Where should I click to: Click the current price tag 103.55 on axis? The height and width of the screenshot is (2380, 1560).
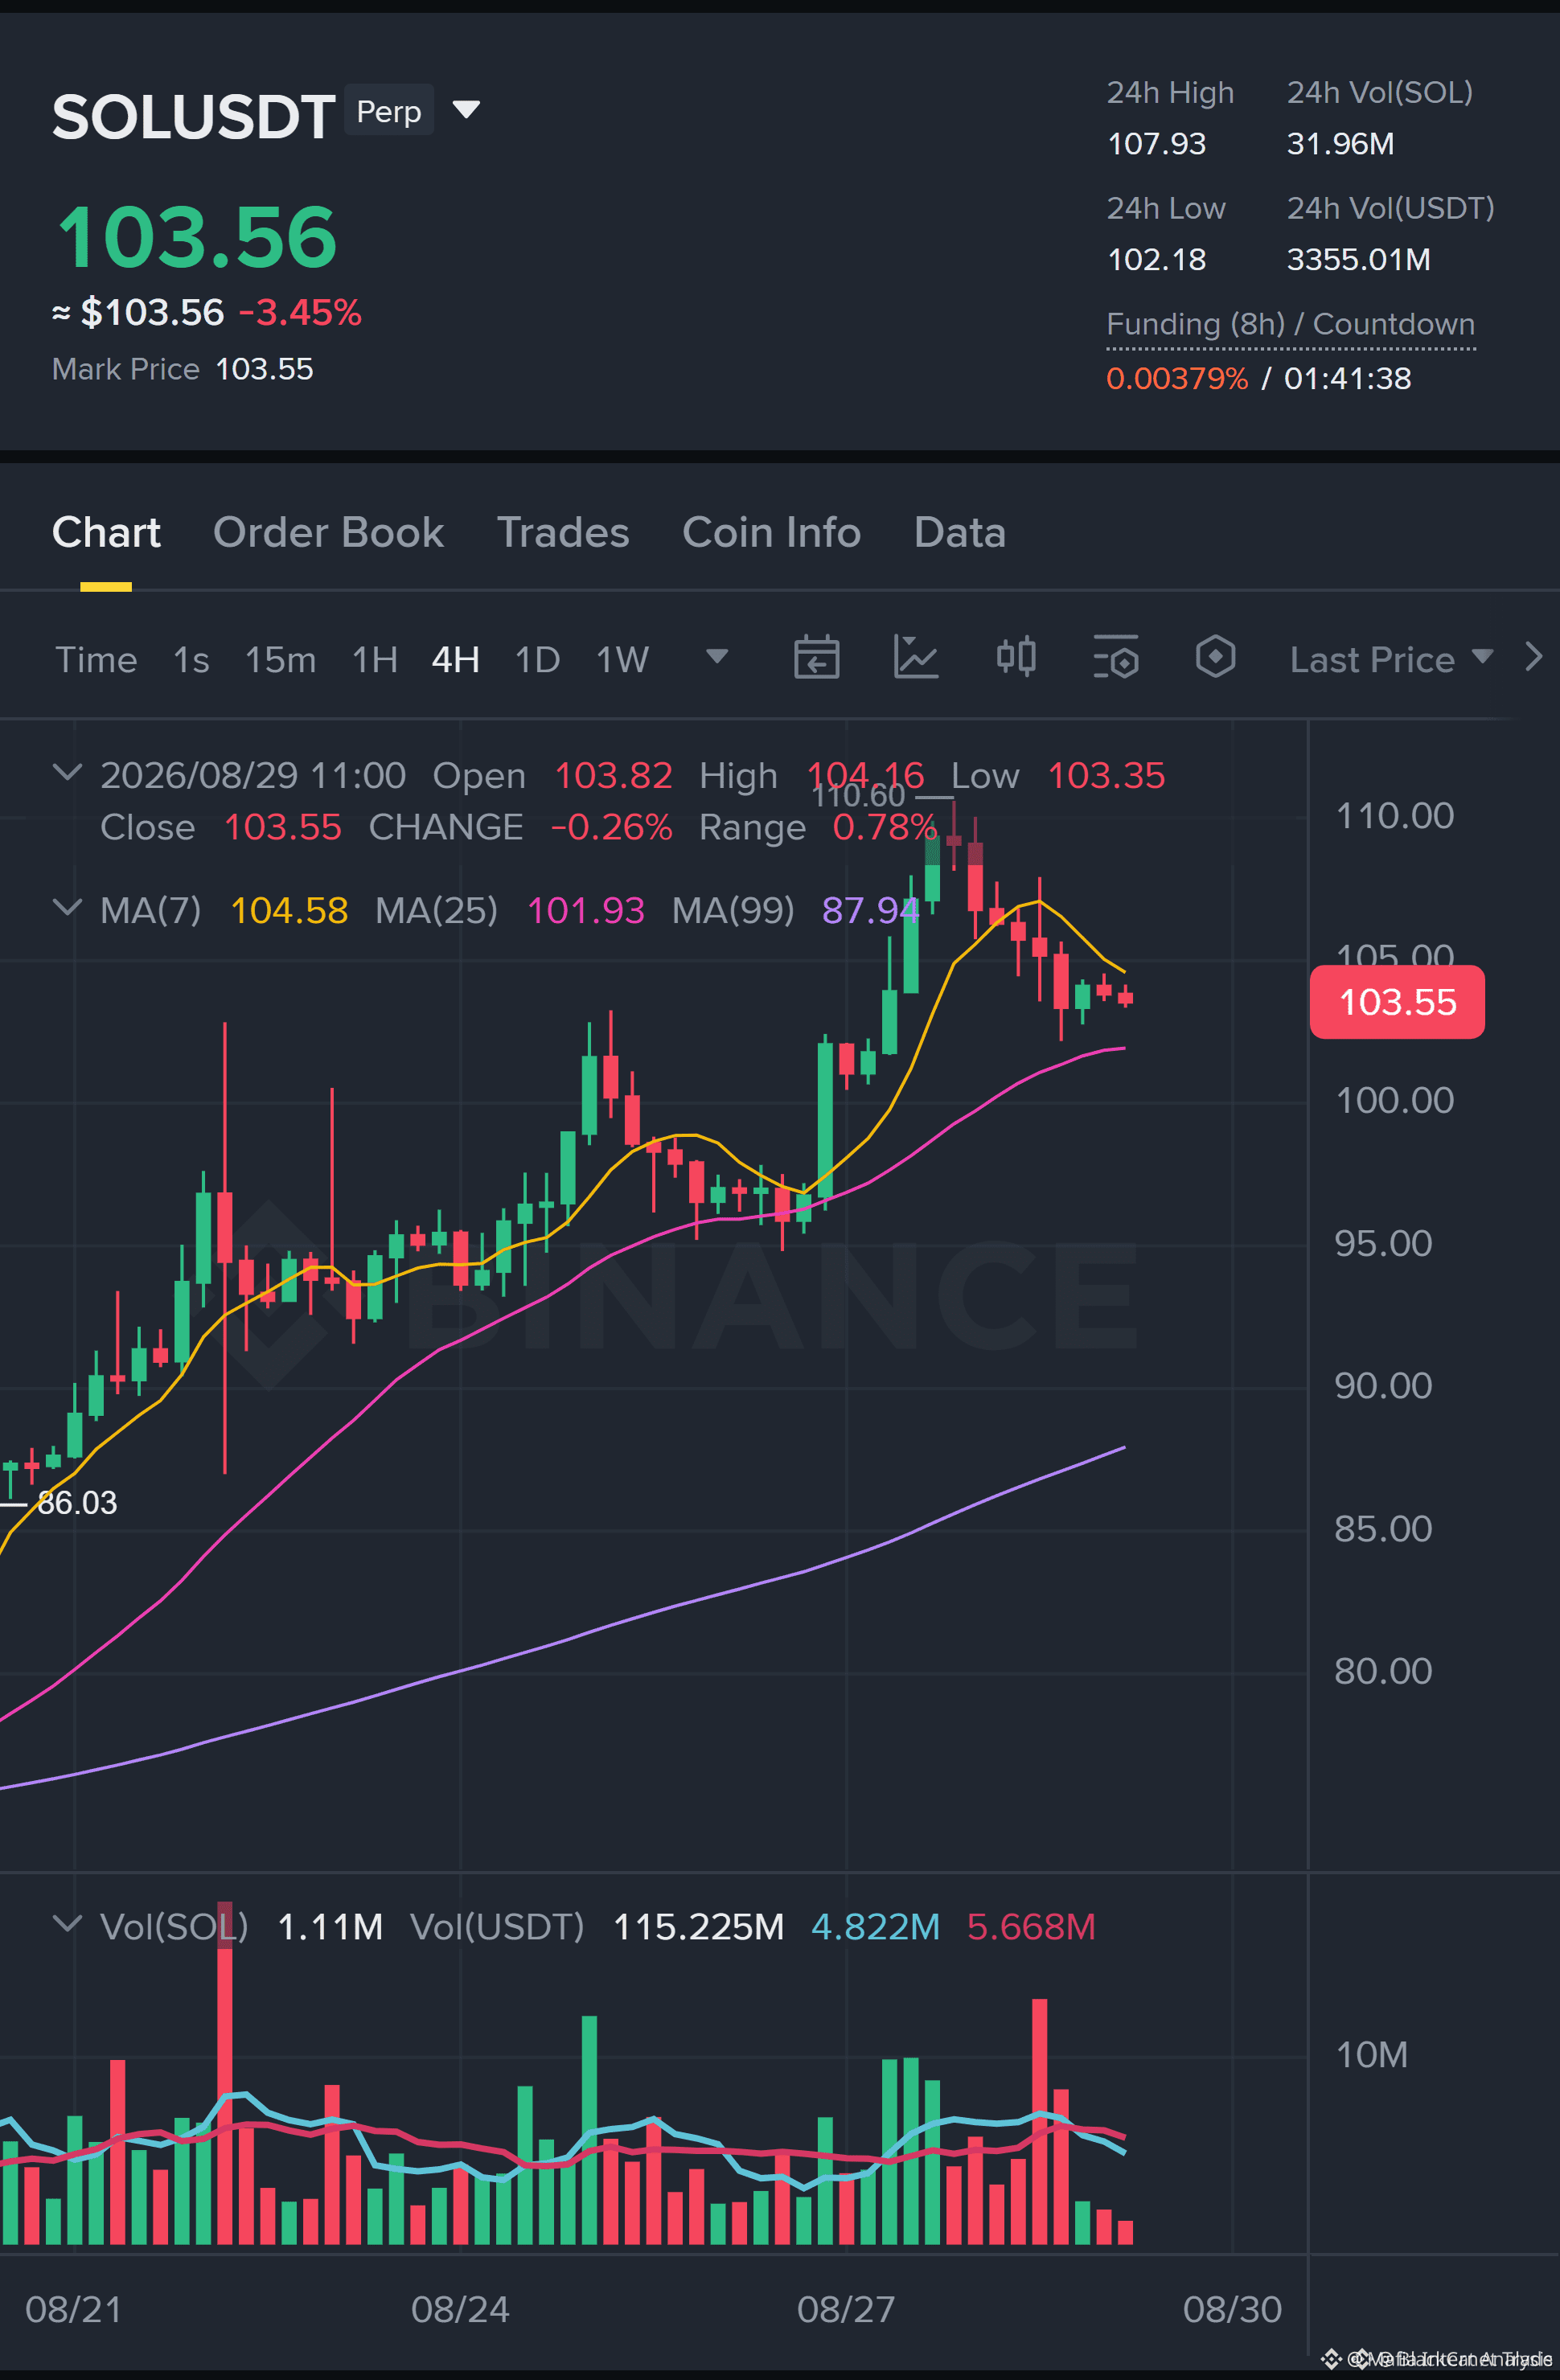click(1397, 1002)
